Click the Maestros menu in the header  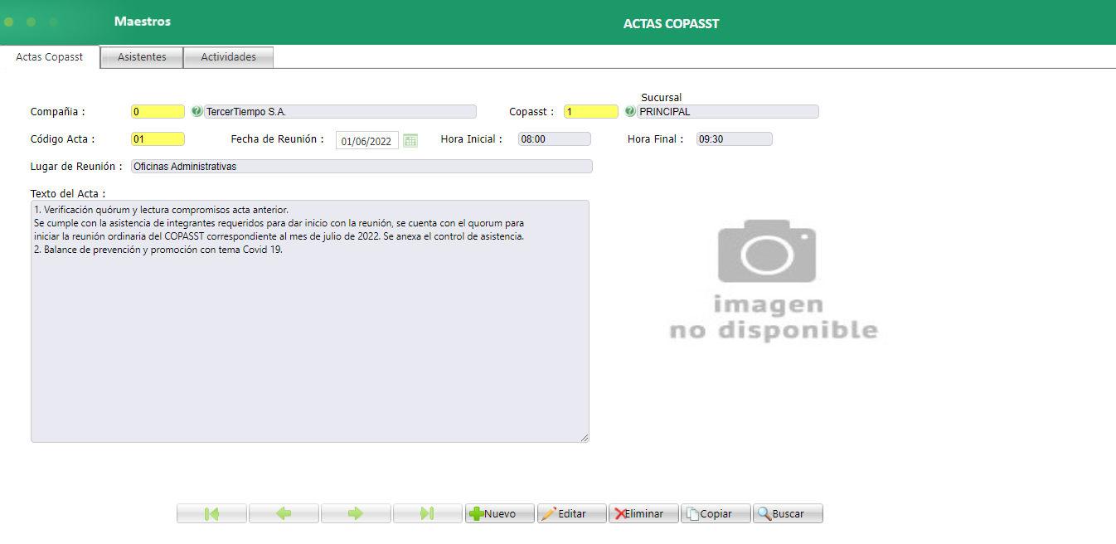point(142,22)
